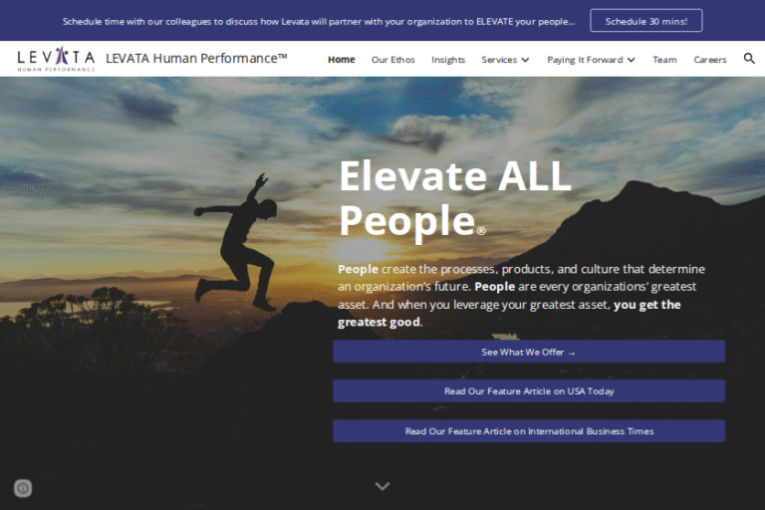
Task: Go to the Home tab
Action: click(x=341, y=60)
